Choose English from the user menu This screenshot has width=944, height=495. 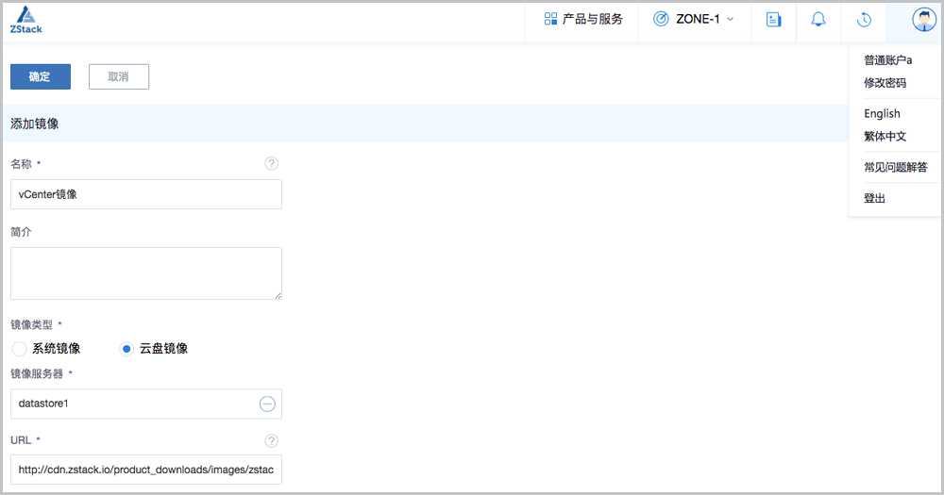[x=882, y=114]
